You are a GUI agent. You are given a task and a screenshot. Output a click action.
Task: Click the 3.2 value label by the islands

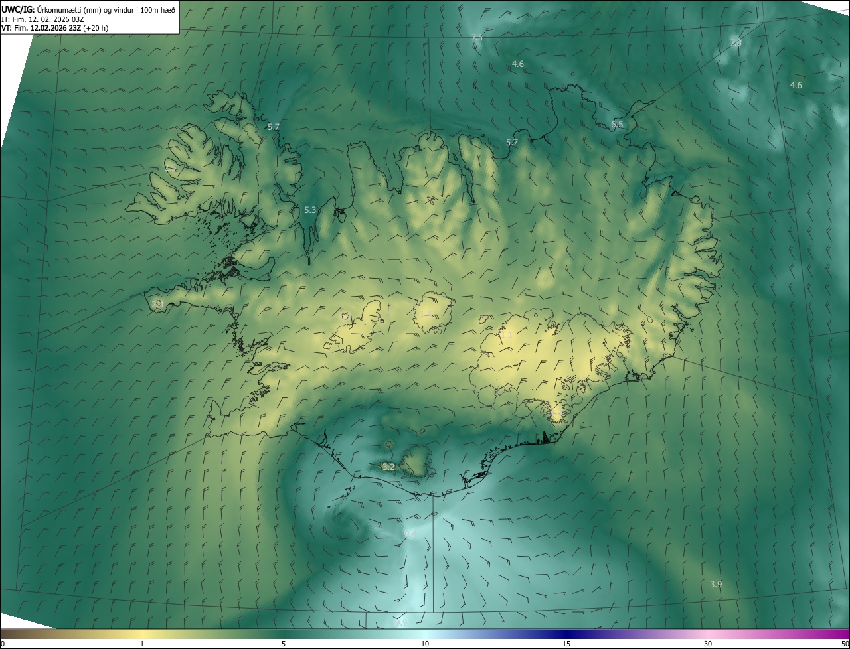[389, 467]
